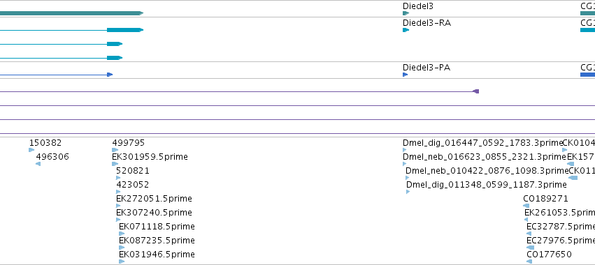595x265 pixels.
Task: Click the Dmel_dig_011348_0599_1187.3prime label
Action: pos(487,185)
